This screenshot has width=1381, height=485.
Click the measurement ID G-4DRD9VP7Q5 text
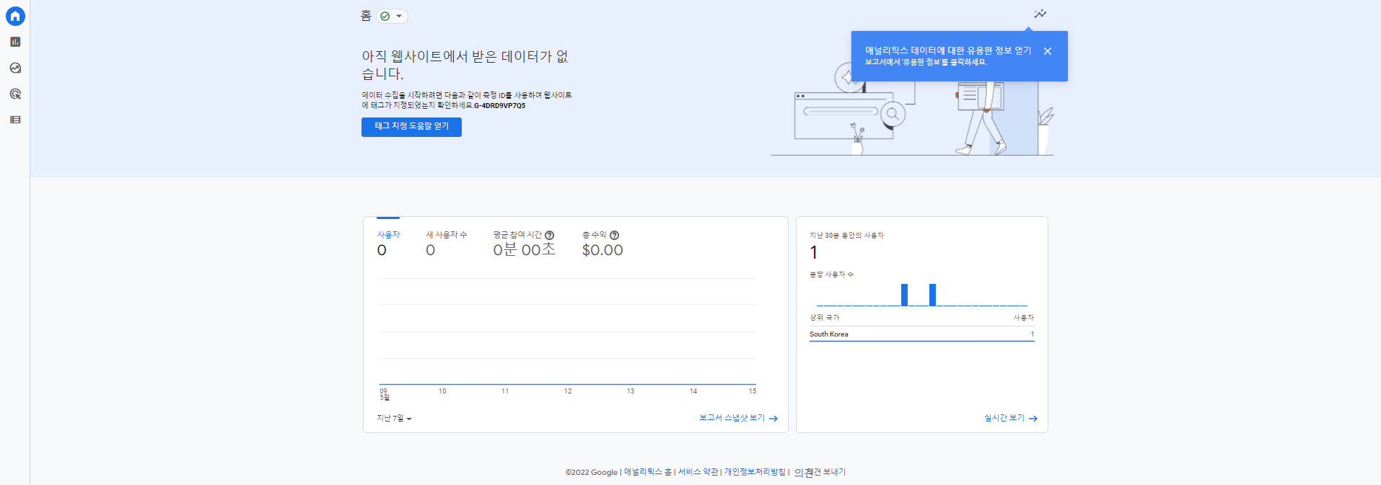[x=499, y=106]
